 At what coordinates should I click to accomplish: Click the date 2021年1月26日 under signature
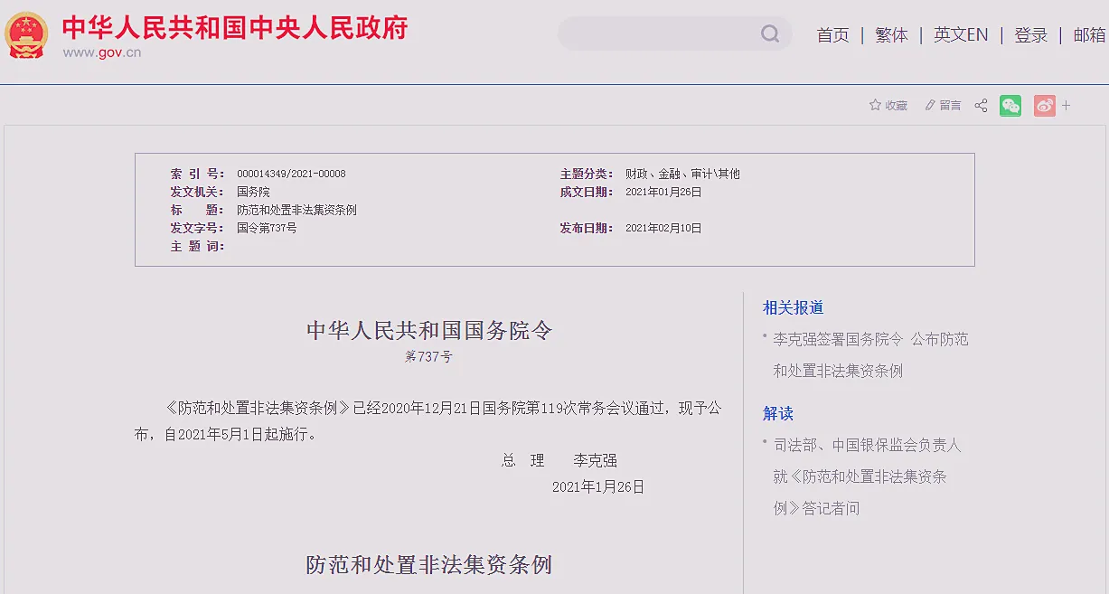(598, 486)
